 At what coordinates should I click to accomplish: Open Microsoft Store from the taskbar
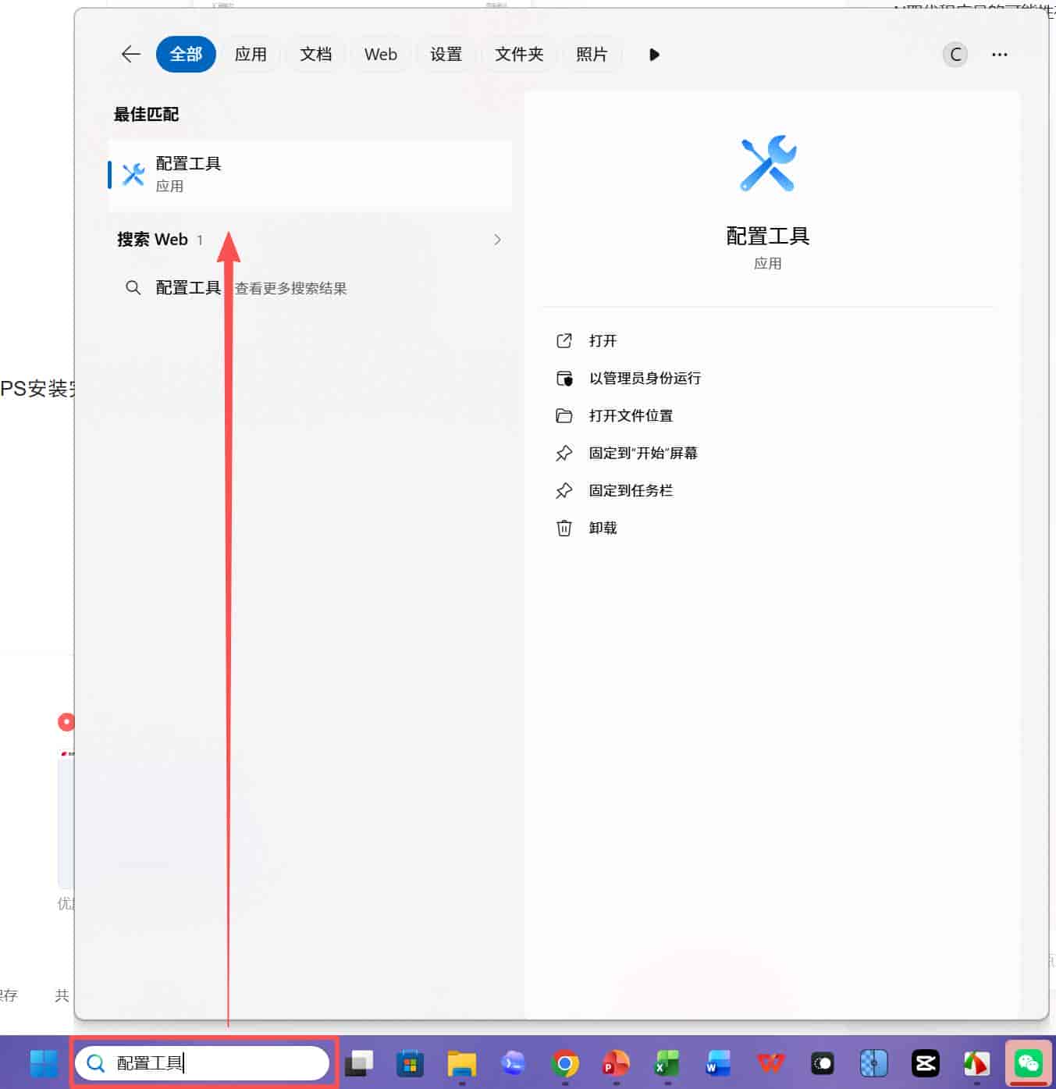click(410, 1063)
